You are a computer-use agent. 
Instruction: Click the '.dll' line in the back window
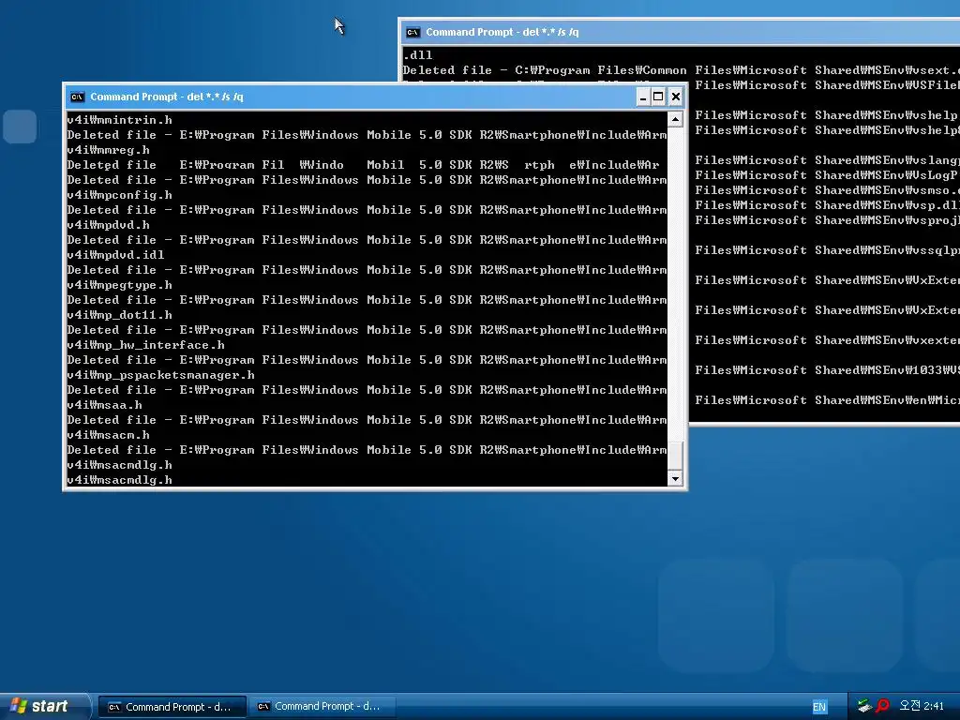(417, 55)
